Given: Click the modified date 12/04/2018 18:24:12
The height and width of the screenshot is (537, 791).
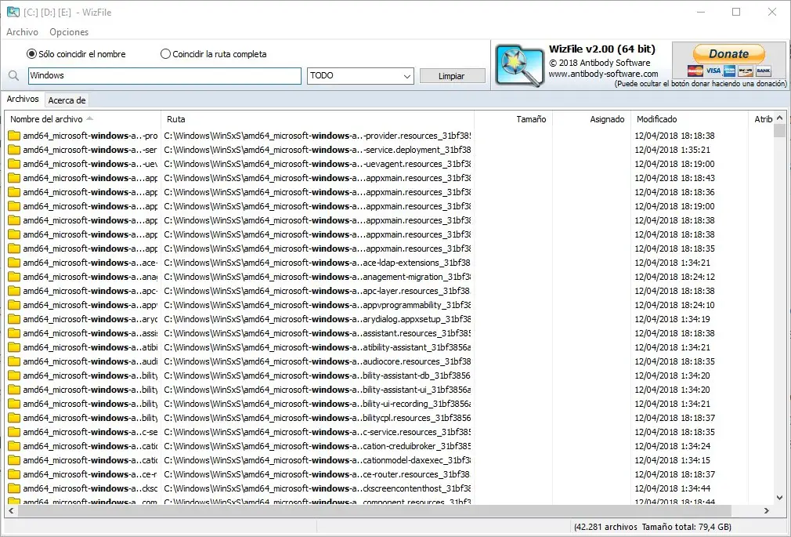Looking at the screenshot, I should (x=674, y=277).
